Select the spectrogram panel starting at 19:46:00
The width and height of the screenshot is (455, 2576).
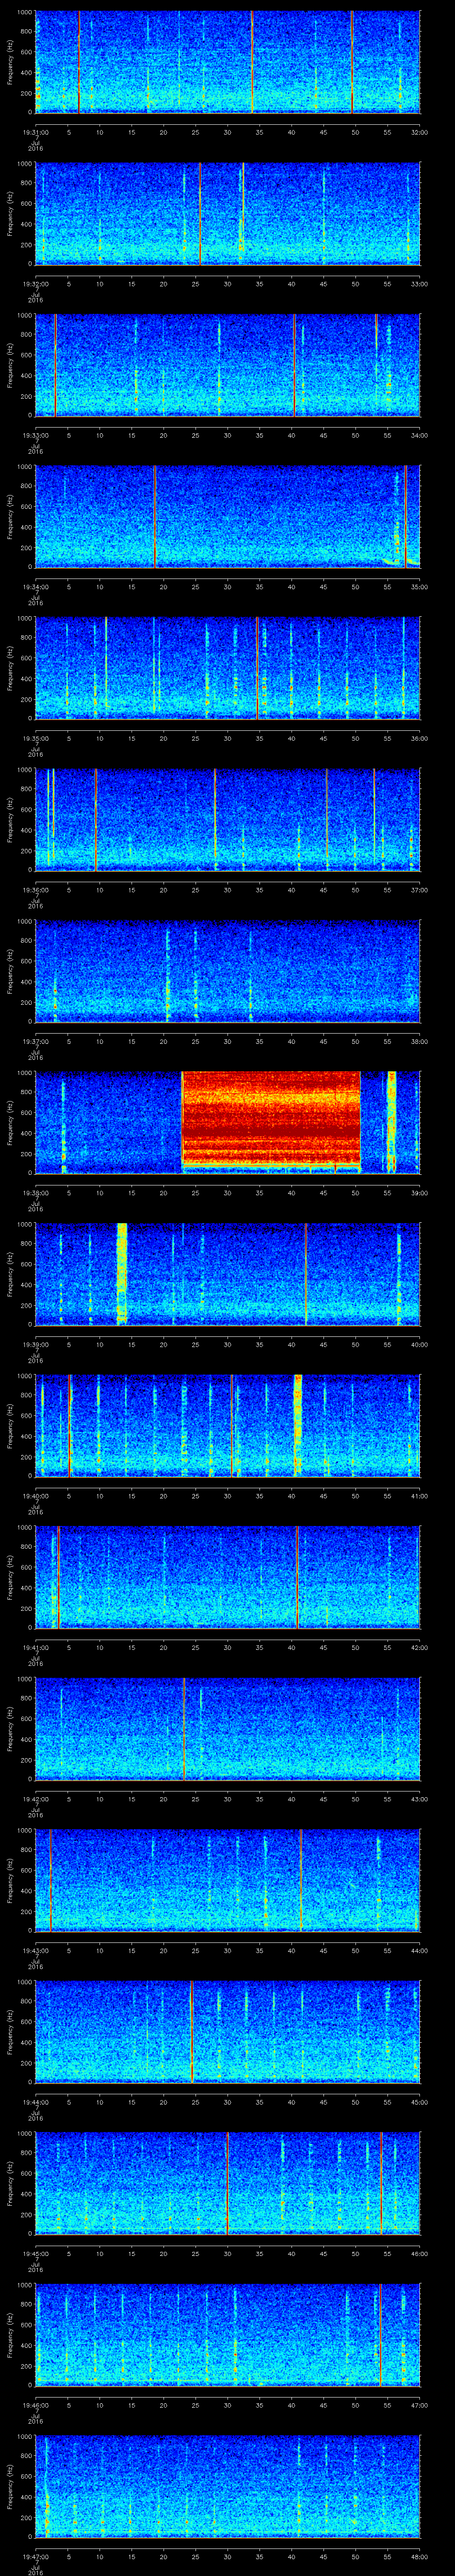coord(227,2335)
